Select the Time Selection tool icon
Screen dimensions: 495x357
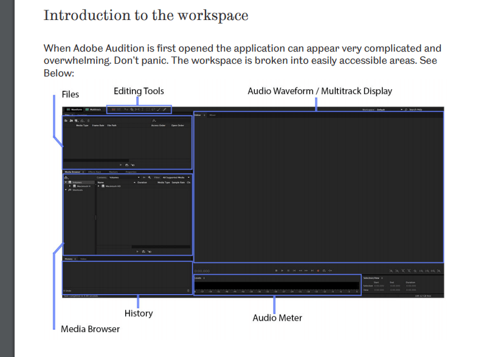point(144,110)
